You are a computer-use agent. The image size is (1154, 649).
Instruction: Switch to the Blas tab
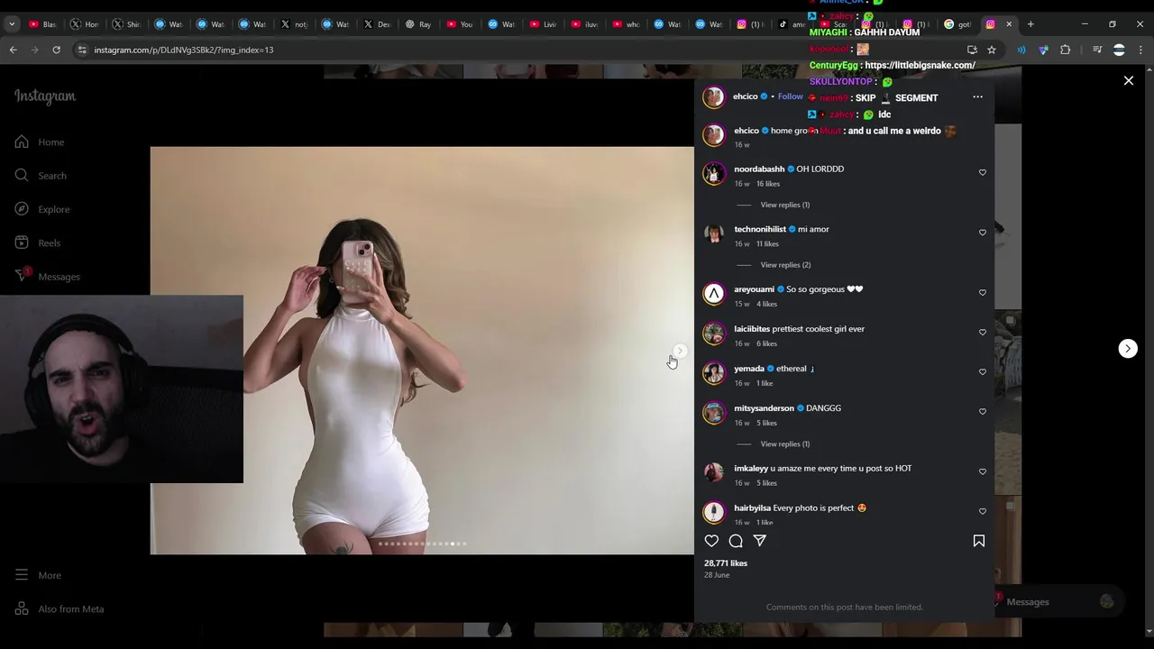[x=42, y=24]
